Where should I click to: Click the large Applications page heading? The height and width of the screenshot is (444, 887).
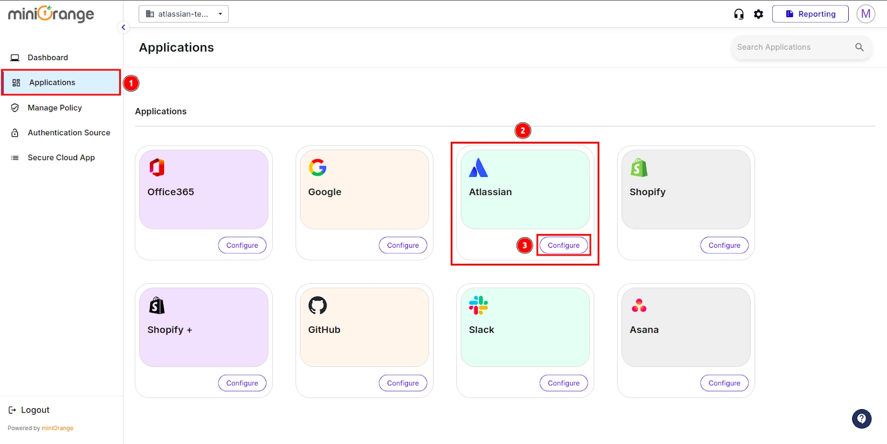(x=176, y=48)
